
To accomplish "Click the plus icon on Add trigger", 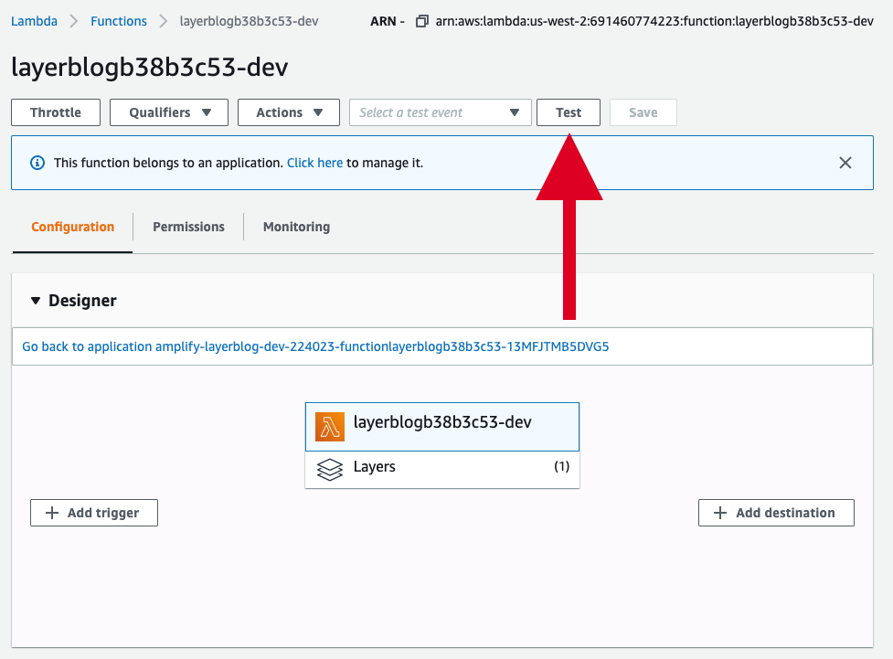I will pos(52,513).
